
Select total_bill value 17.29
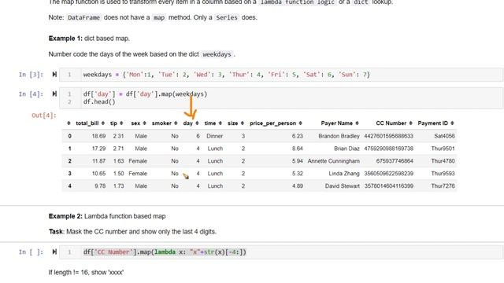point(98,149)
